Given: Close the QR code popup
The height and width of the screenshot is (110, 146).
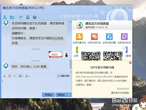Looking at the screenshot, I should click(x=124, y=48).
